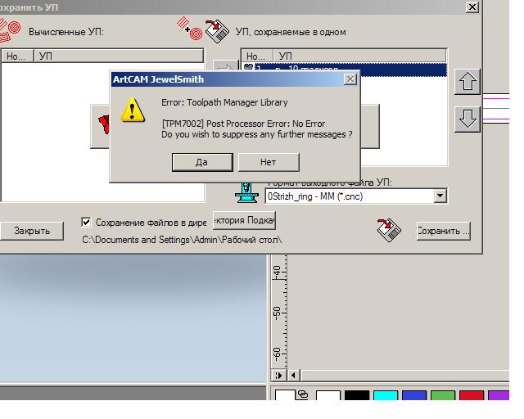Click the calculated toolpaths icon at top left
The height and width of the screenshot is (419, 524).
click(x=9, y=30)
